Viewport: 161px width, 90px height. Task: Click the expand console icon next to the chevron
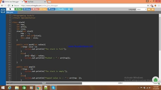[11, 83]
